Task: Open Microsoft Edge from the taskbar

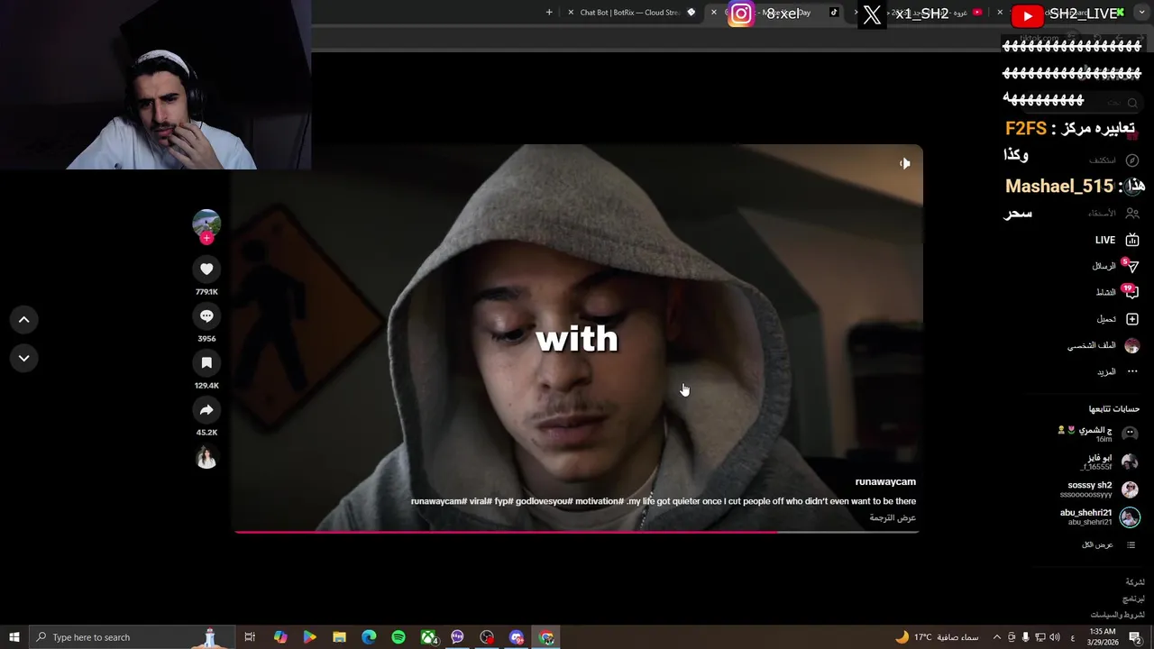Action: (x=369, y=637)
